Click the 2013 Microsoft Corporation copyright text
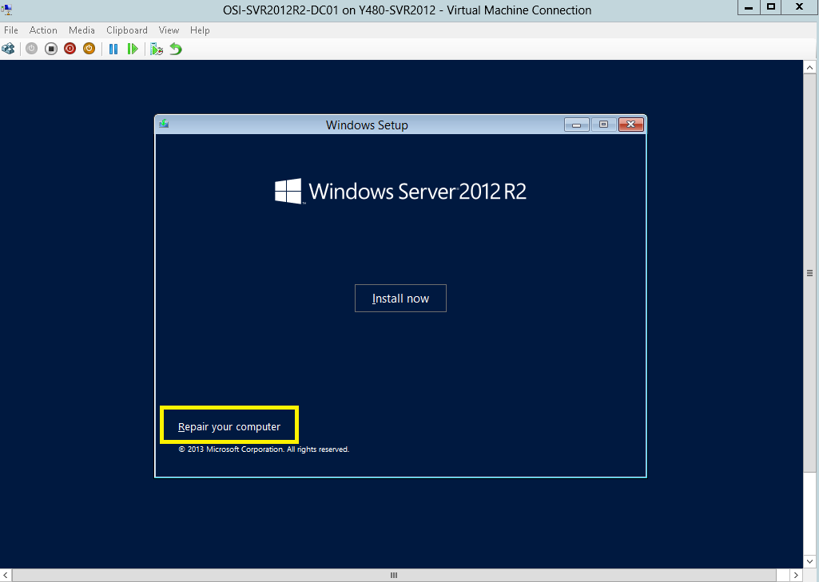819x582 pixels. (264, 449)
